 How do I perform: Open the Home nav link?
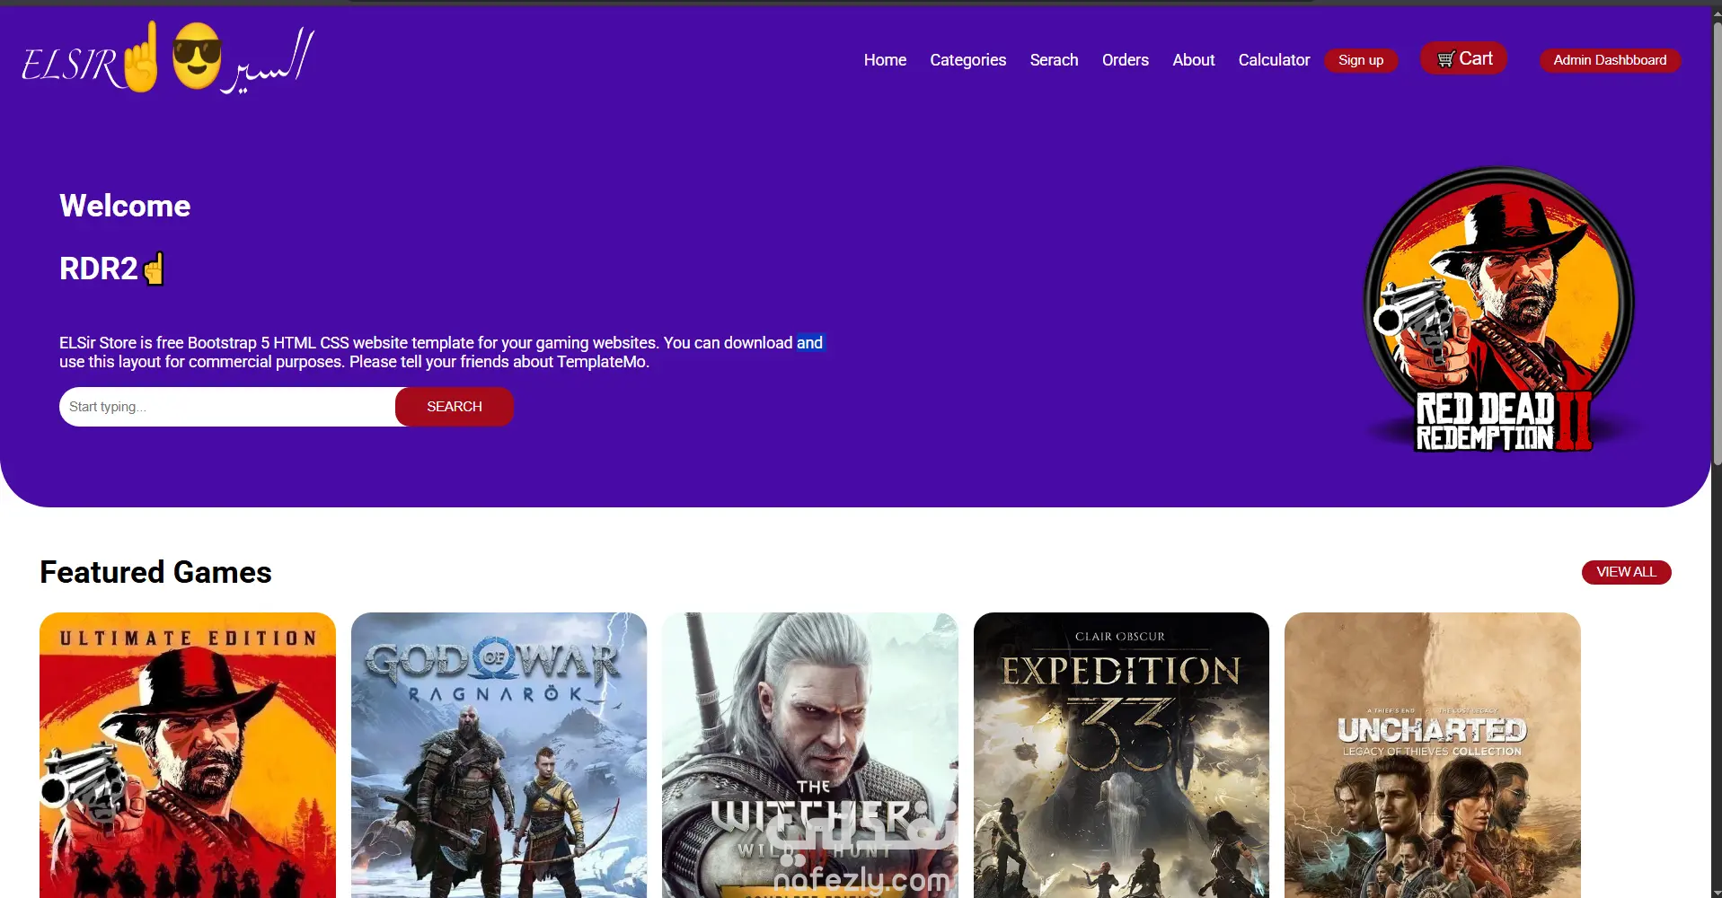point(885,60)
